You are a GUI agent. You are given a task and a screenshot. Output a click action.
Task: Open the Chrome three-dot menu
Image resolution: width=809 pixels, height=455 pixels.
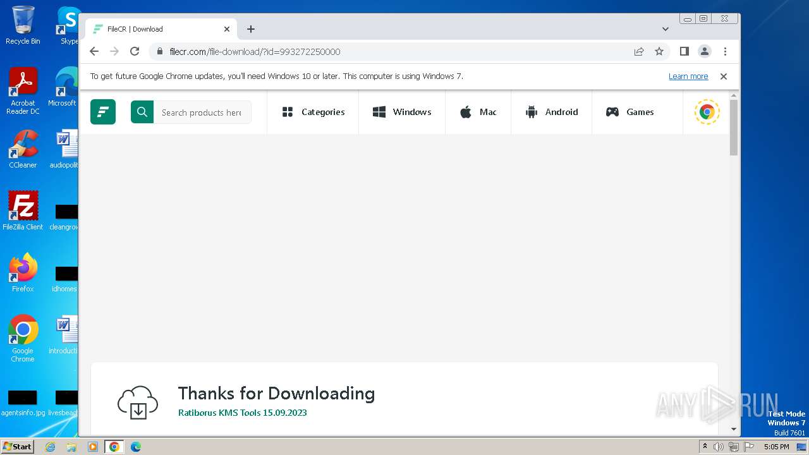(725, 51)
